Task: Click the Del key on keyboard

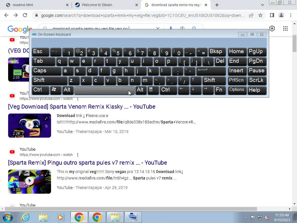Action: (x=220, y=62)
